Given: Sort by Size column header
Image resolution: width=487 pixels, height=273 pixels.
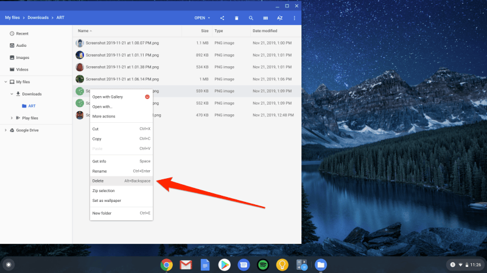Looking at the screenshot, I should pos(205,31).
